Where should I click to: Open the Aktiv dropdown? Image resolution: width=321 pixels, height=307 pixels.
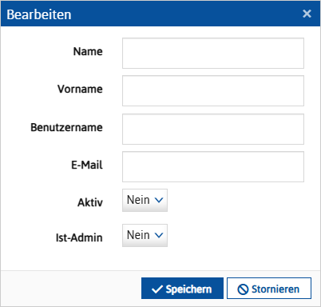(x=145, y=200)
